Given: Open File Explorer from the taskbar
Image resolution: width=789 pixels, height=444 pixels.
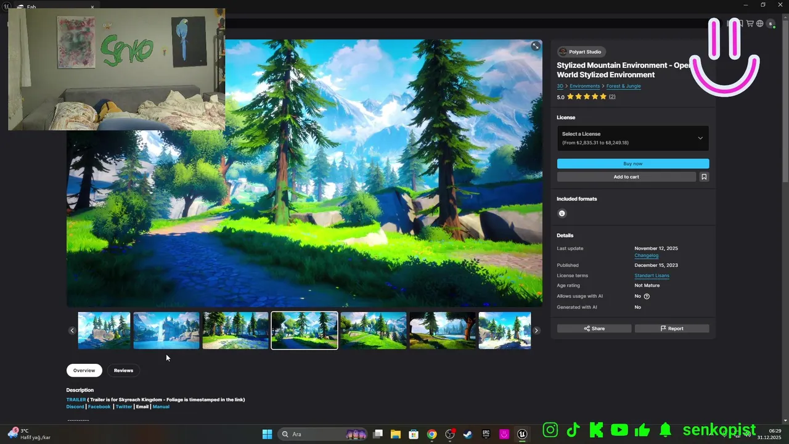Looking at the screenshot, I should [396, 434].
